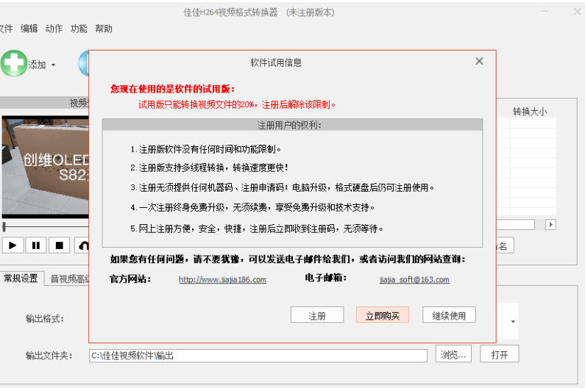Play the video preview
Image resolution: width=585 pixels, height=388 pixels.
point(13,245)
